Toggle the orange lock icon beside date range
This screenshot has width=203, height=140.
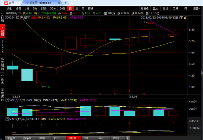pos(185,18)
